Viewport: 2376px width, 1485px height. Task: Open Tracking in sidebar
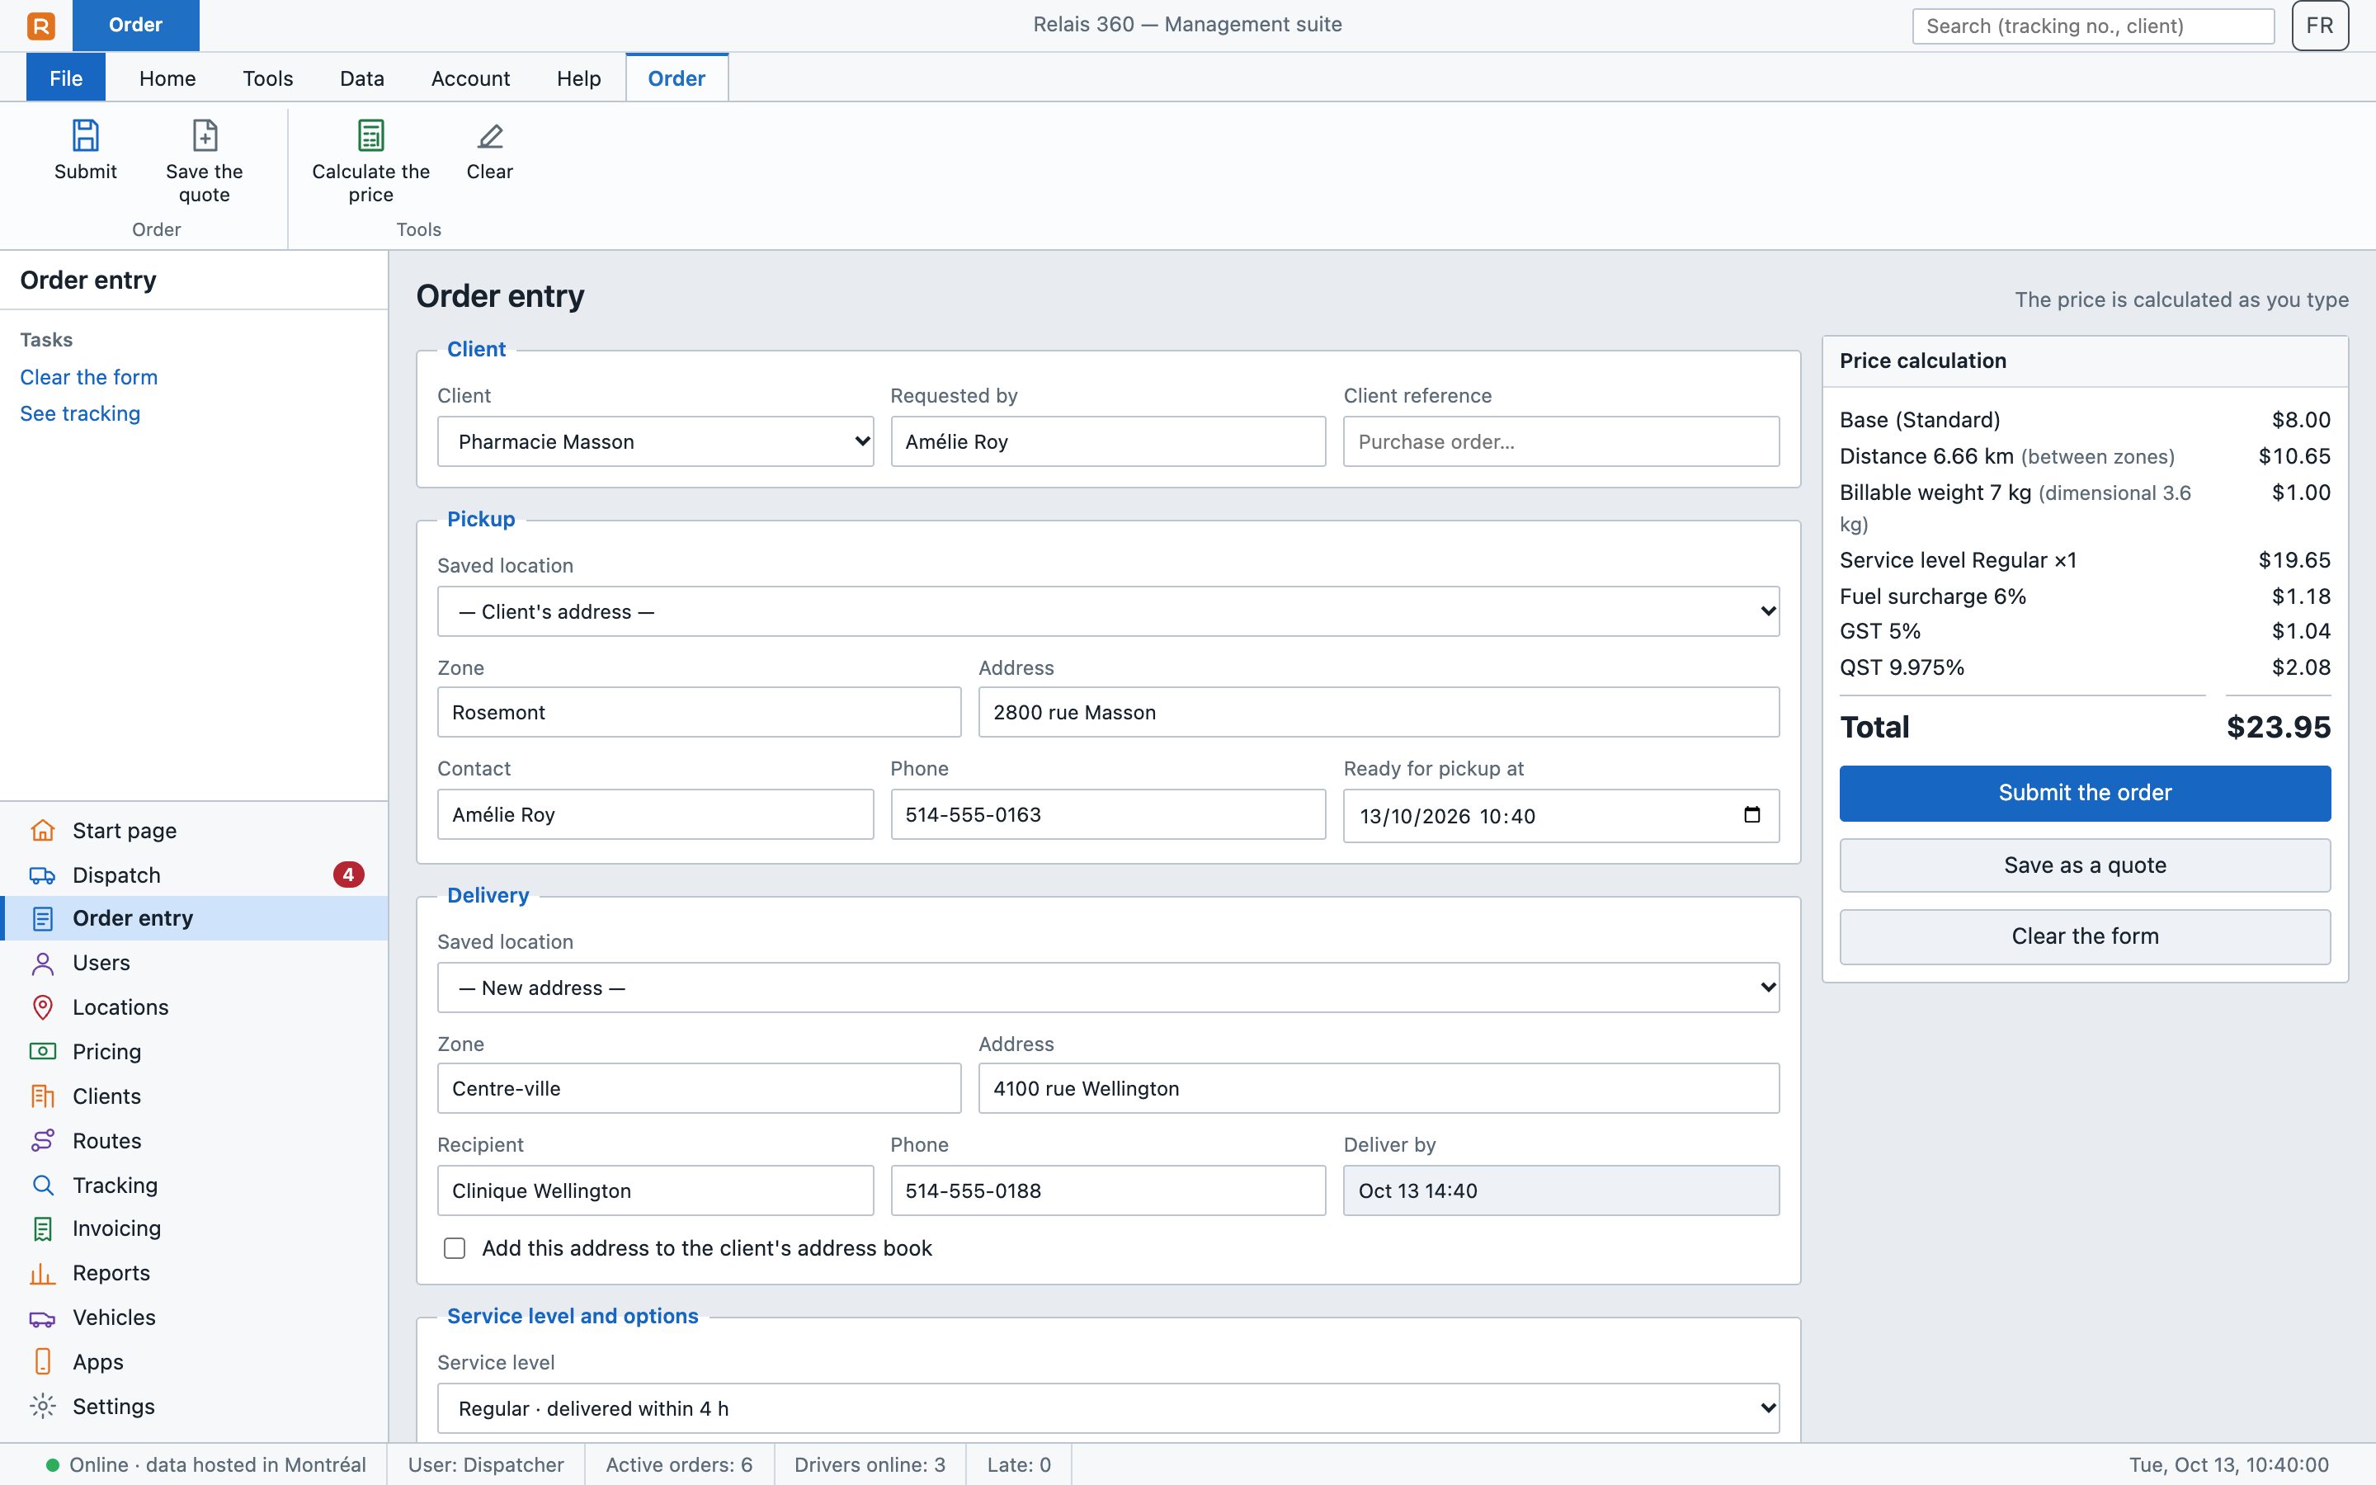pyautogui.click(x=195, y=1185)
